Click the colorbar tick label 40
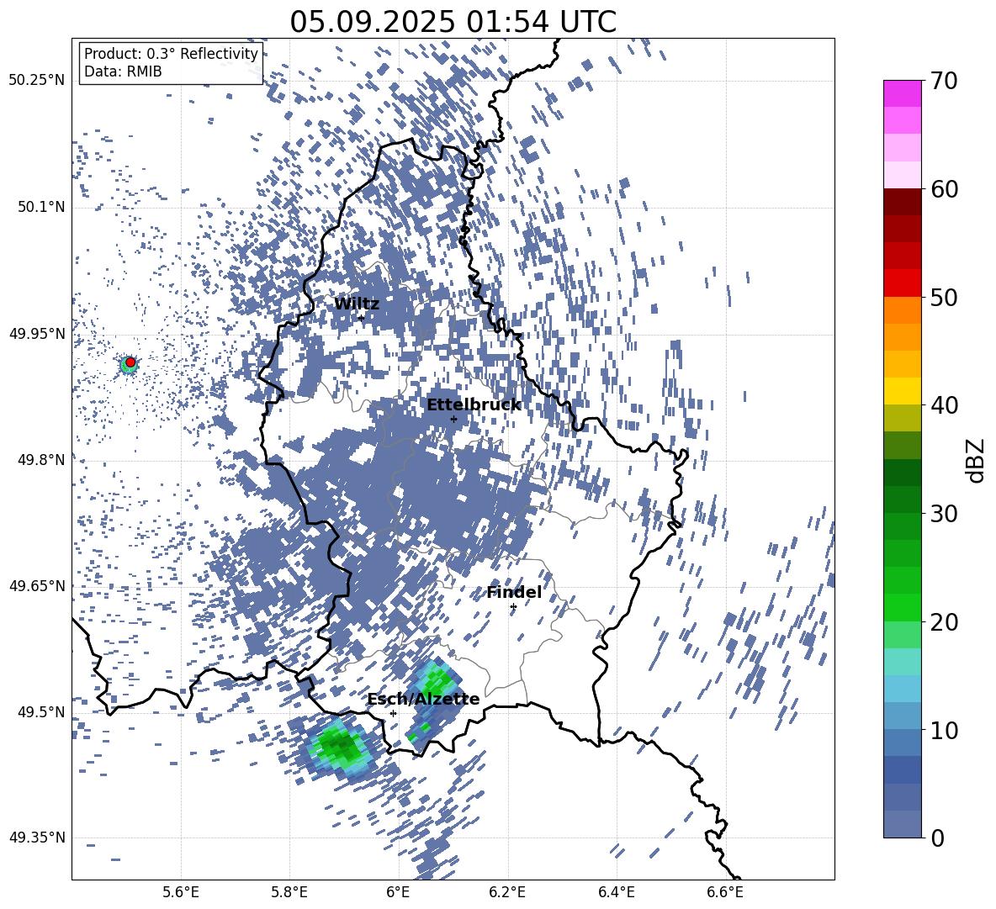The image size is (996, 909). click(x=944, y=405)
